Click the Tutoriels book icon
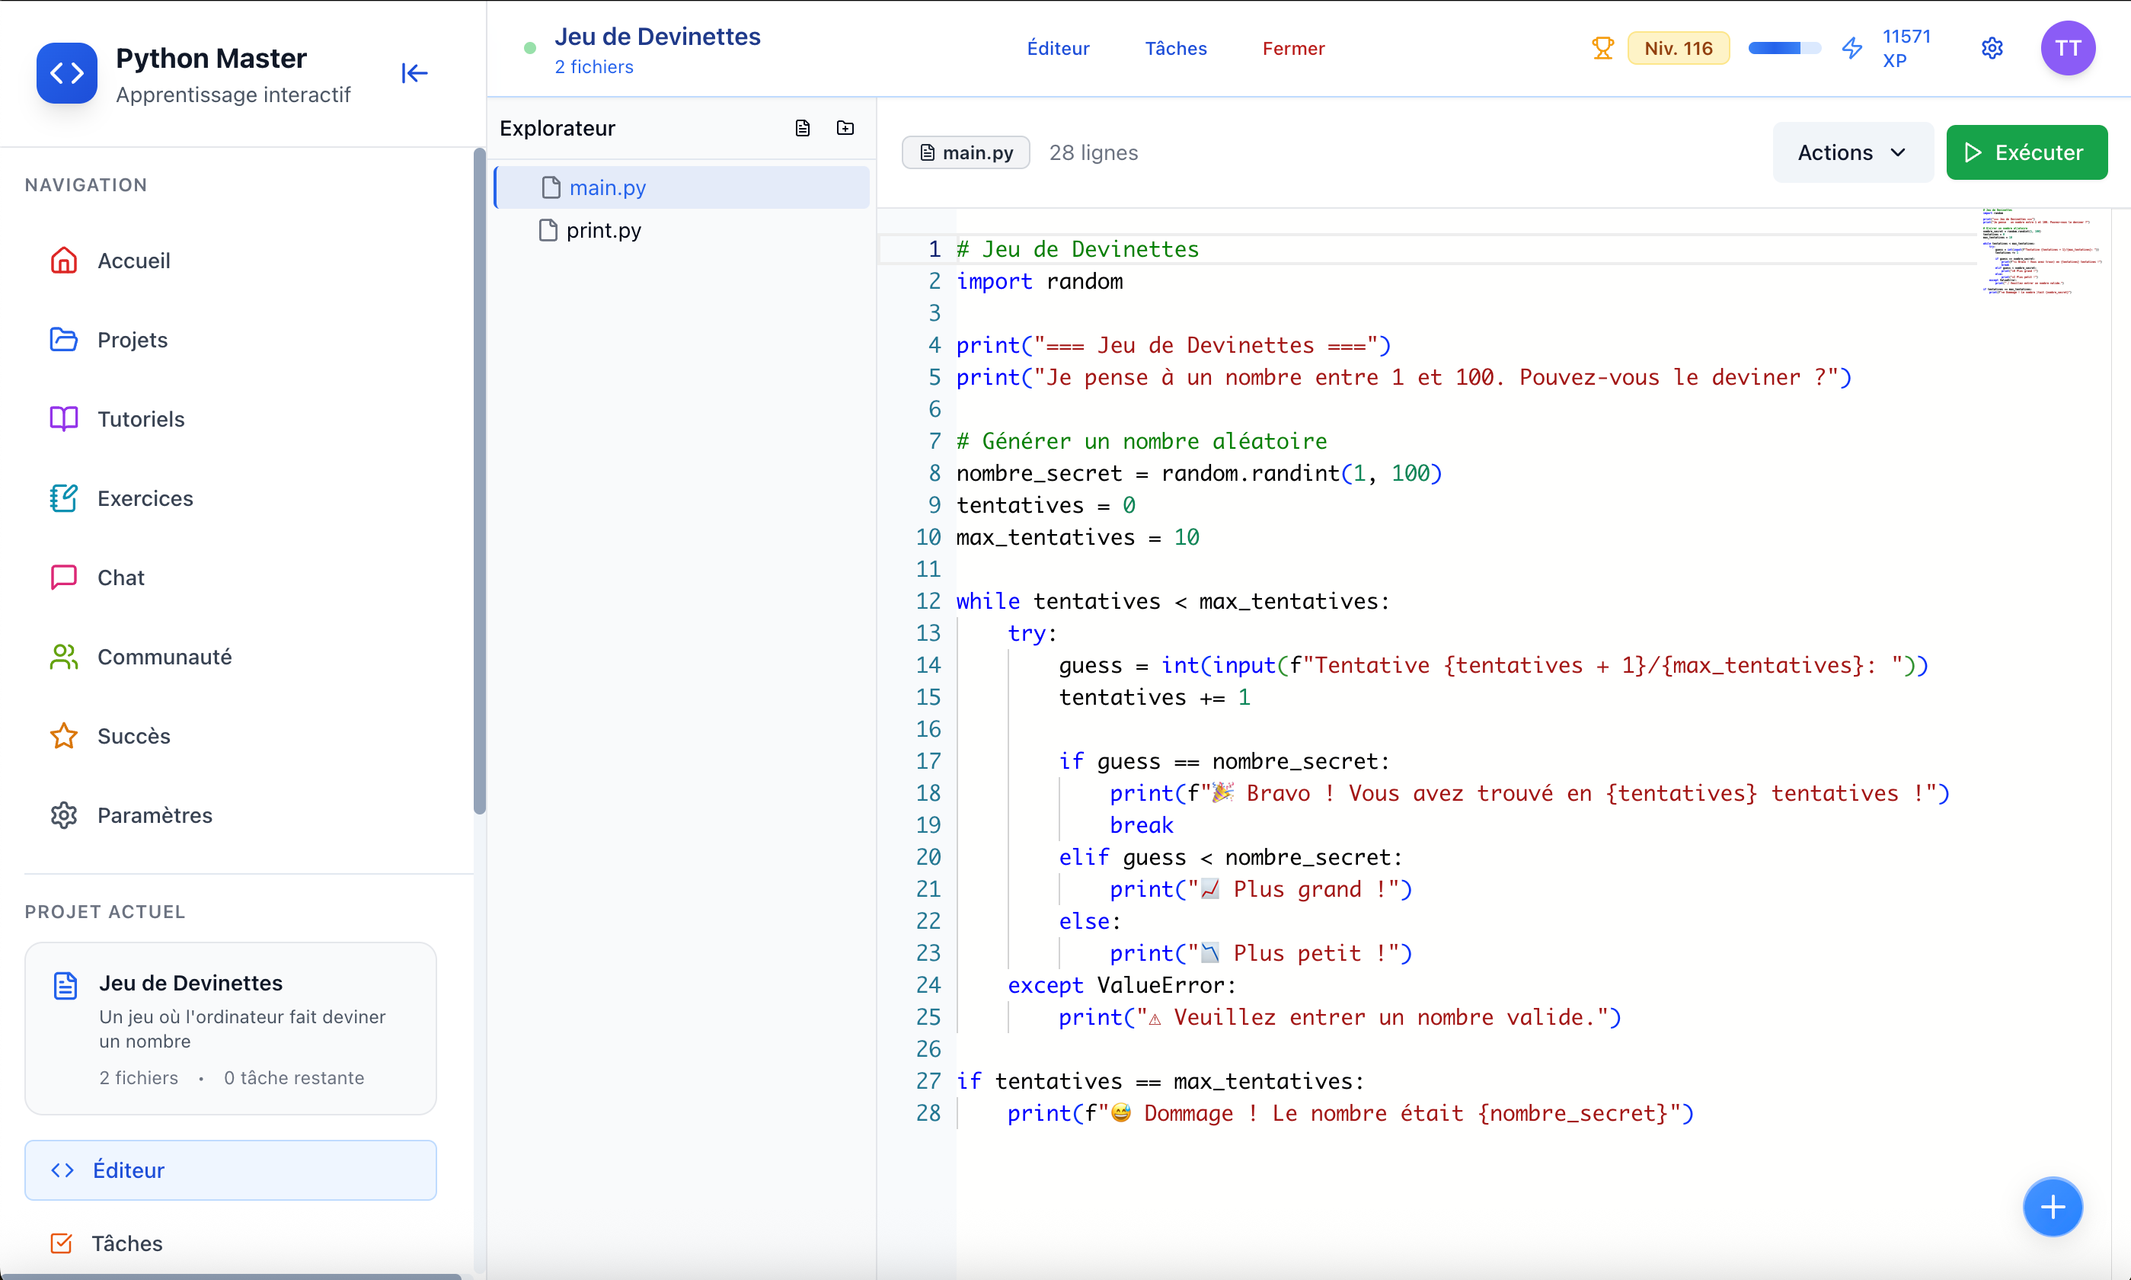Screen dimensions: 2131x1280 pos(64,419)
